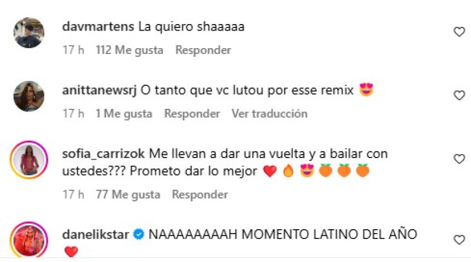
Task: Open anittanewsrj's profile avatar
Action: pyautogui.click(x=29, y=96)
